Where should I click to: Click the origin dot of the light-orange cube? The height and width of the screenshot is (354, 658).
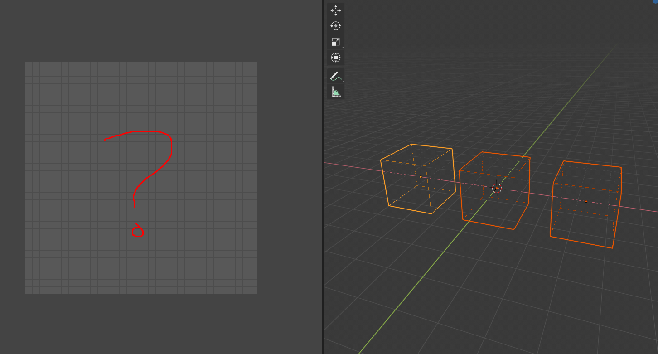click(421, 177)
